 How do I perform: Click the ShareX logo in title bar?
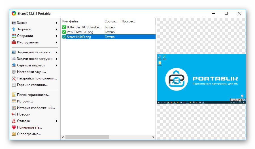point(14,13)
